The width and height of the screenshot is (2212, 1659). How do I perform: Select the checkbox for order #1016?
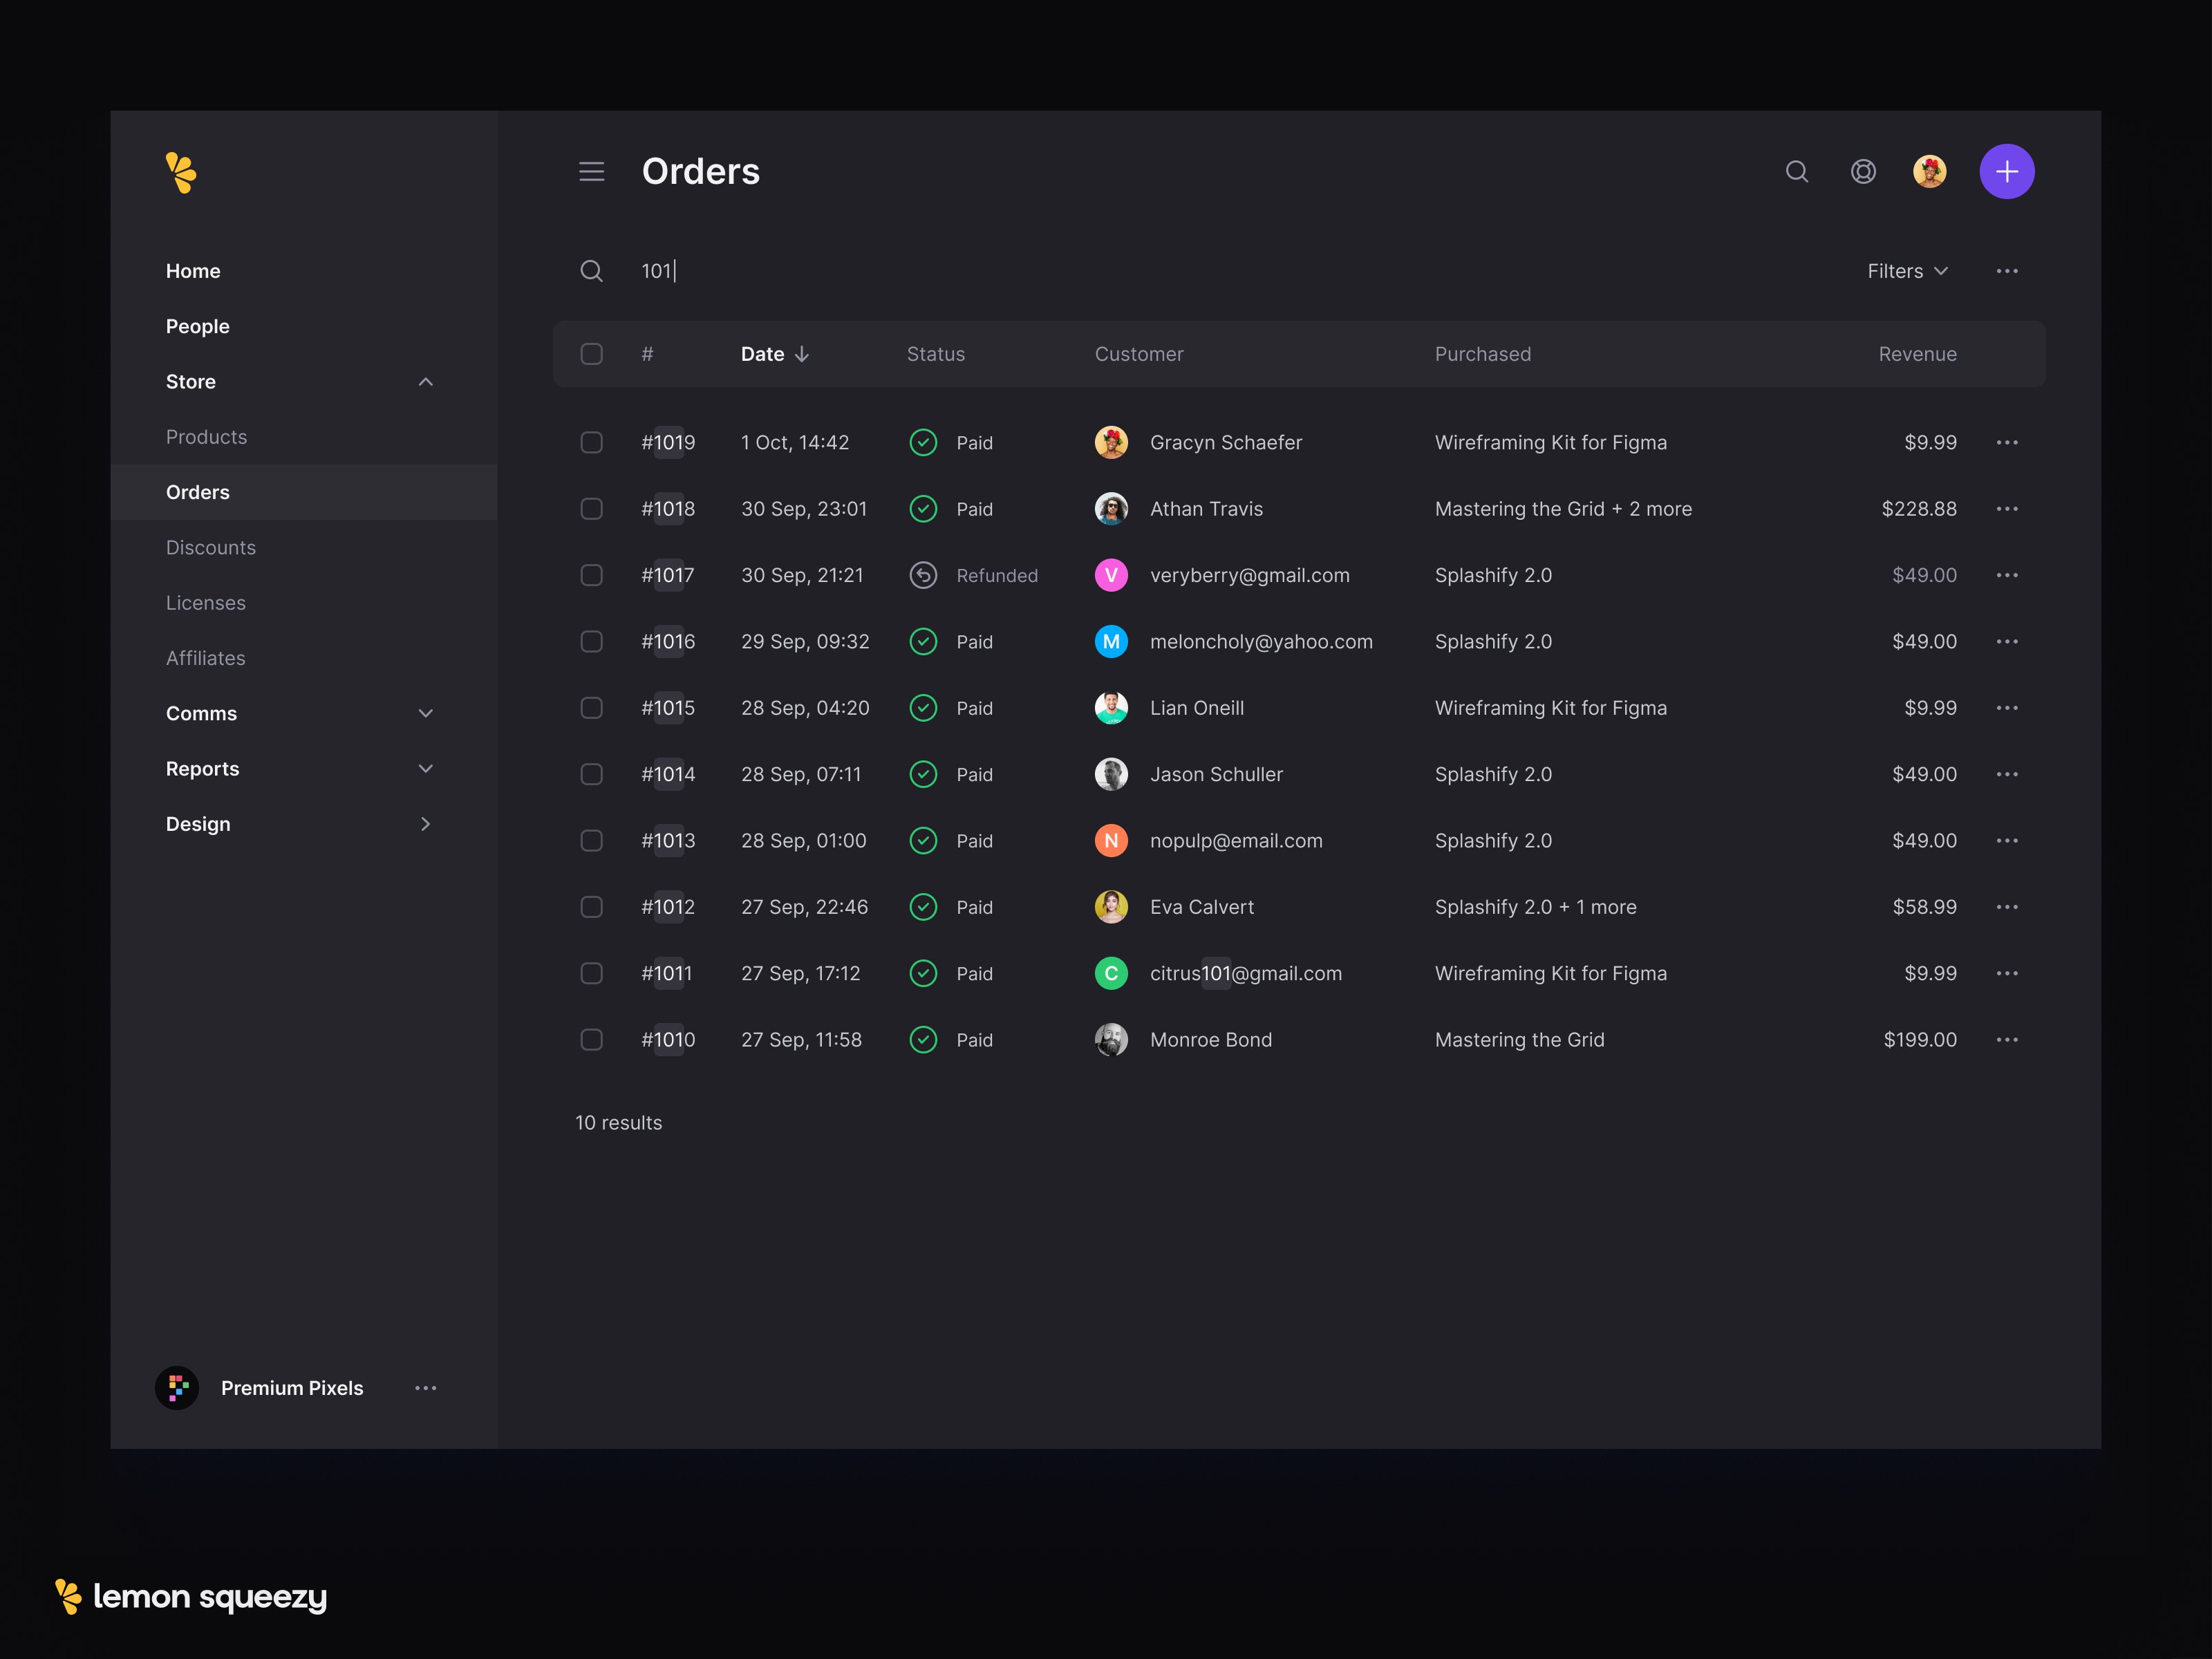592,641
